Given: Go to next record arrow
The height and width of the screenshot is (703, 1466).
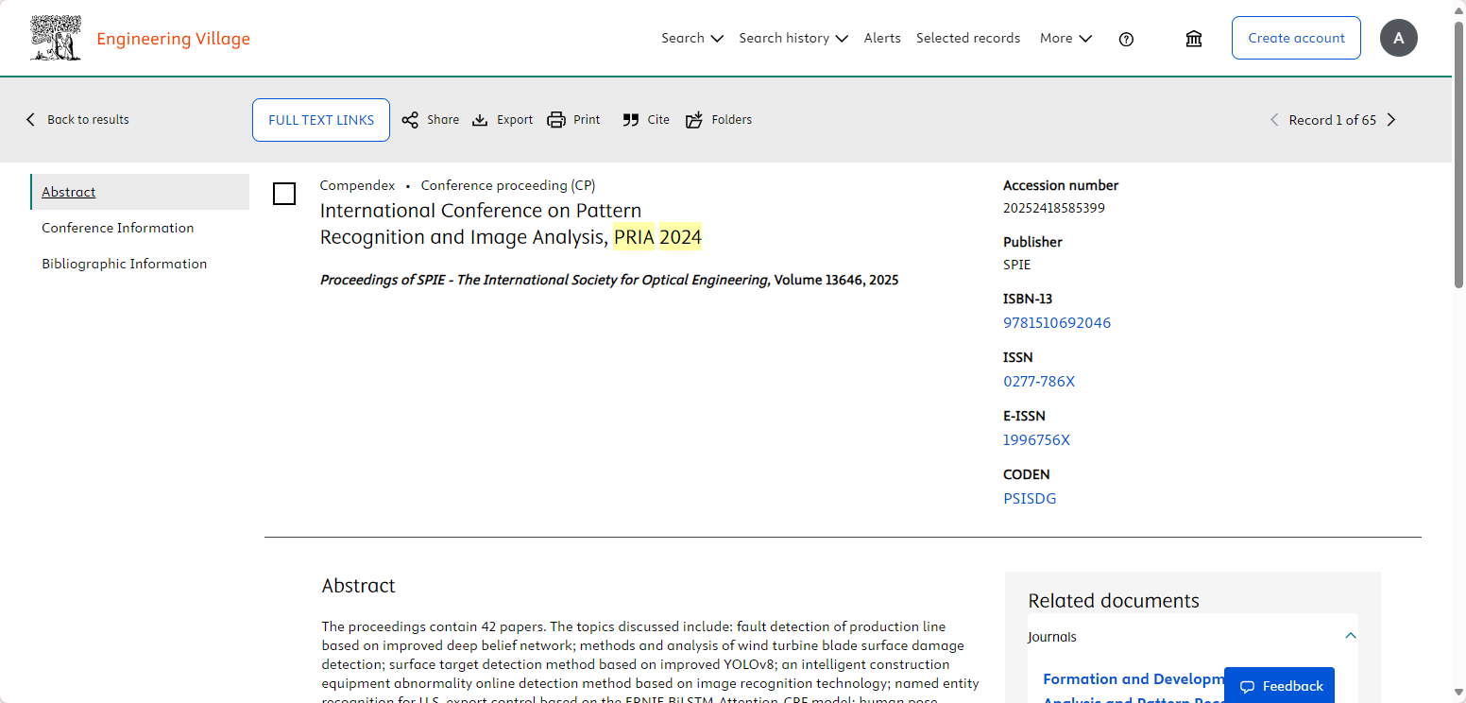Looking at the screenshot, I should coord(1390,120).
